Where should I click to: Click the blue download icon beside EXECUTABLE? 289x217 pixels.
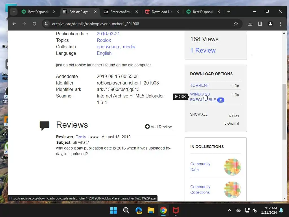coord(221,100)
